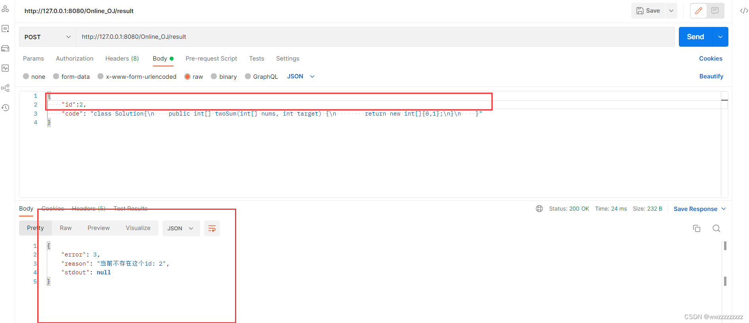Open the comments icon
Screen dimensions: 749x323
click(715, 11)
